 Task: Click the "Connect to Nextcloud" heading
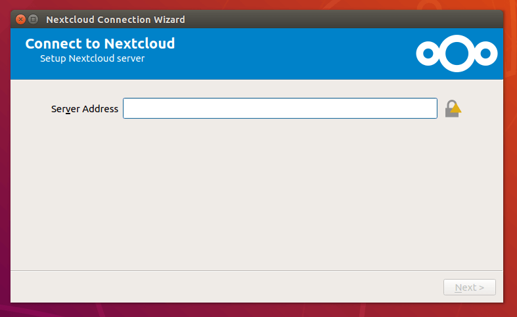tap(100, 44)
